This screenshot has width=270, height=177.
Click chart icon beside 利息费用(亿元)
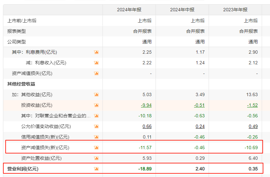97,52
